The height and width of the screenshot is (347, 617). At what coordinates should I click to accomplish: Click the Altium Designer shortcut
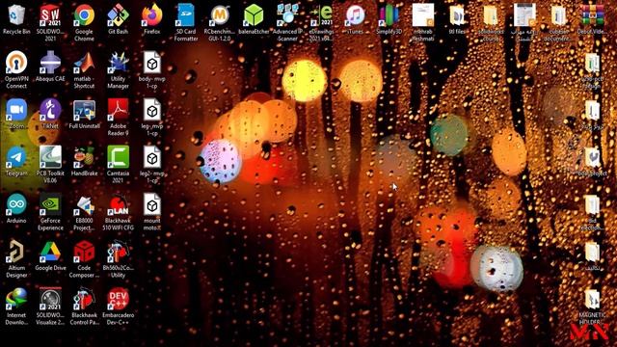click(16, 252)
